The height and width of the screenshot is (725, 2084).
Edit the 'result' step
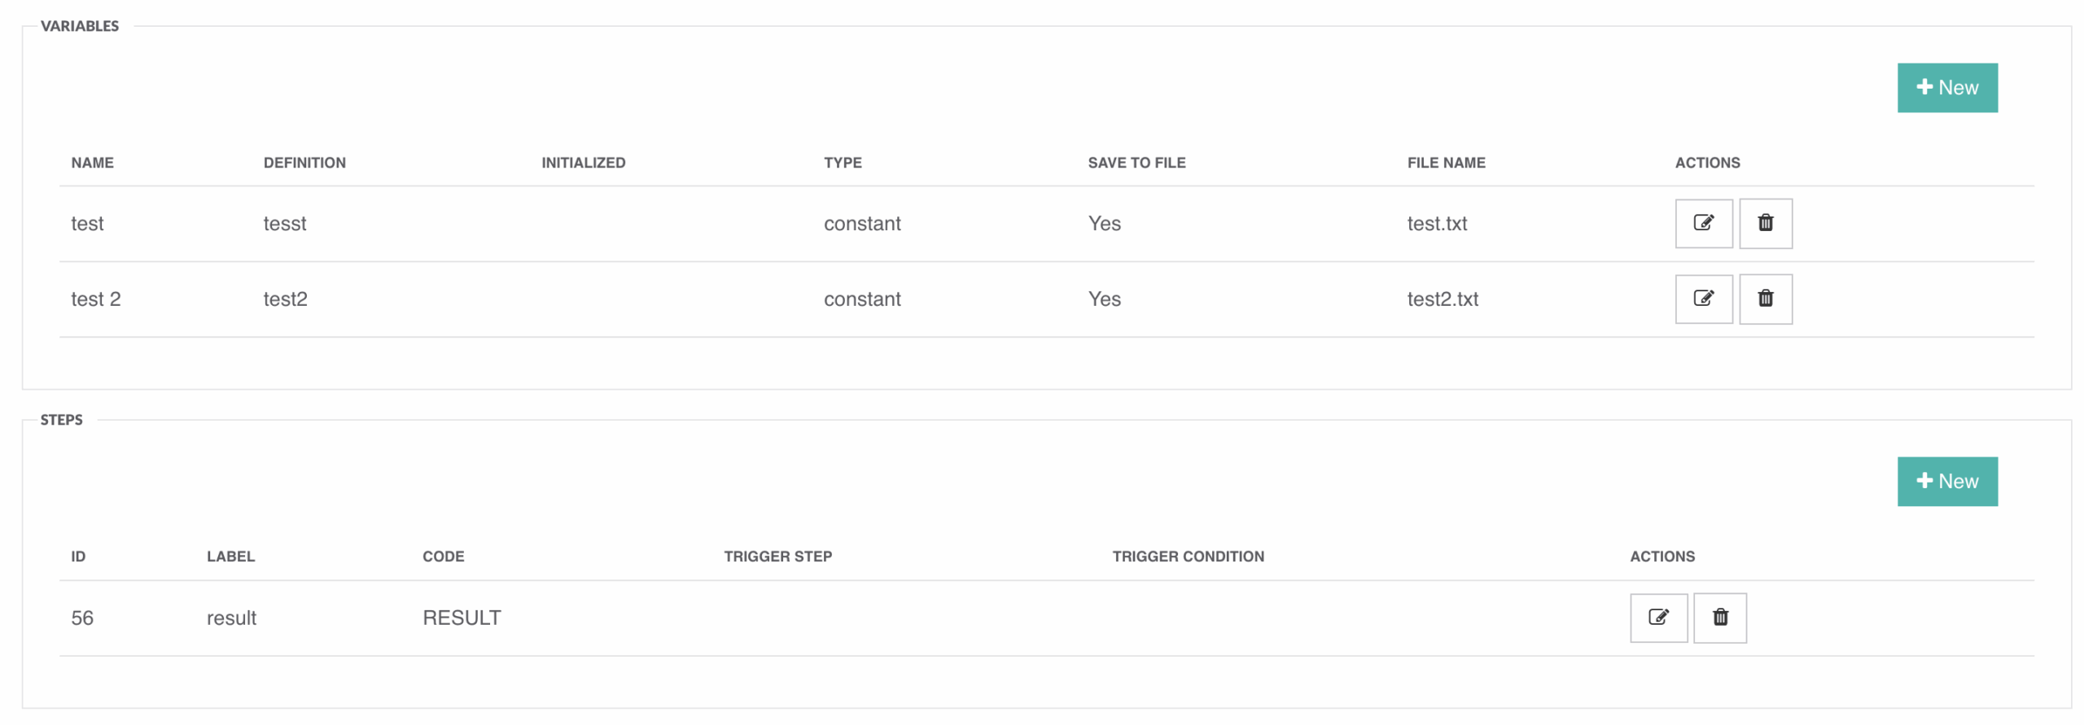coord(1657,618)
